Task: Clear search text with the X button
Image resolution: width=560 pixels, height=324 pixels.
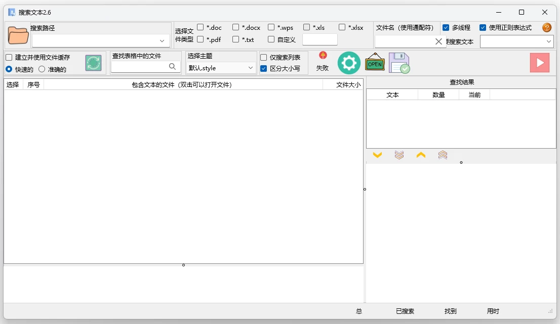Action: click(x=437, y=42)
